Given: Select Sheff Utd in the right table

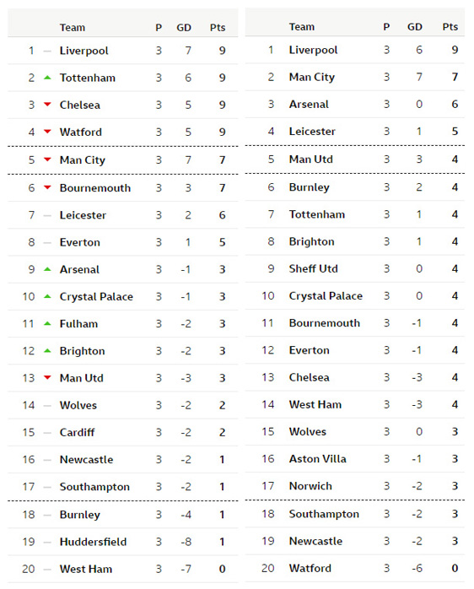Looking at the screenshot, I should tap(313, 268).
